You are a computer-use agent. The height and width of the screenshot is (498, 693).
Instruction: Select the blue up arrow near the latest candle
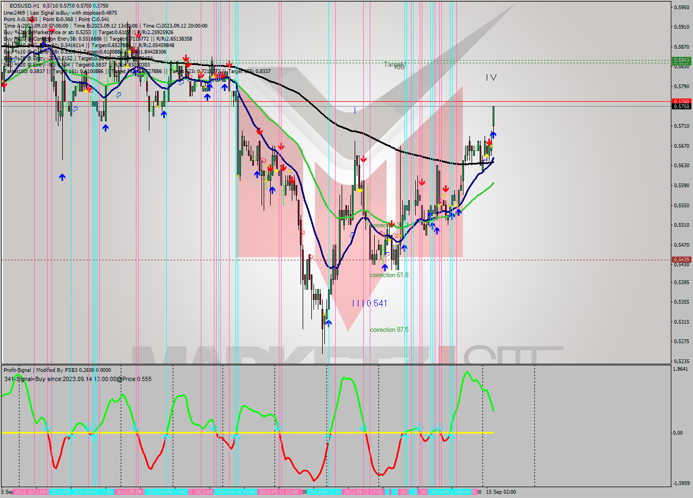[493, 134]
